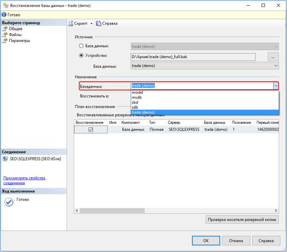287x252 pixels.
Task: Toggle the Восстановление checkbox in backup row
Action: click(x=91, y=130)
